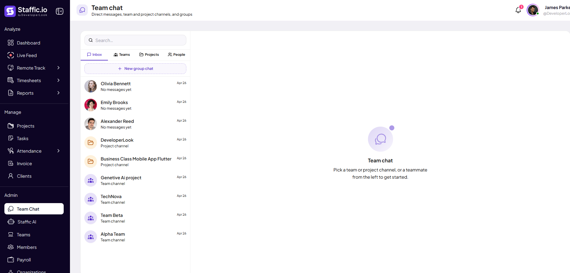Screen dimensions: 570x273
Task: Click Business Class Mobile App folder icon
Action: pyautogui.click(x=91, y=161)
